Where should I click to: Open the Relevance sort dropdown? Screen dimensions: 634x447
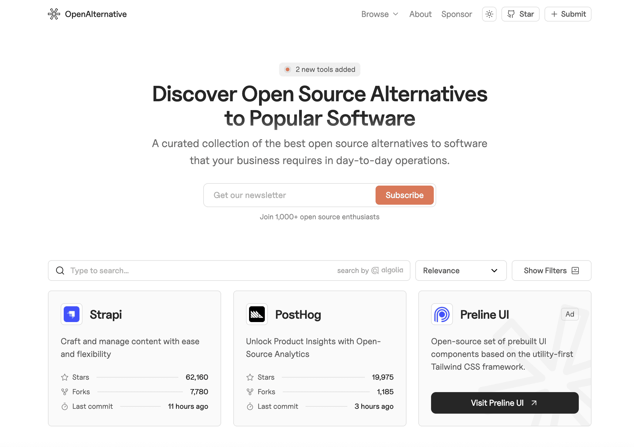click(460, 271)
